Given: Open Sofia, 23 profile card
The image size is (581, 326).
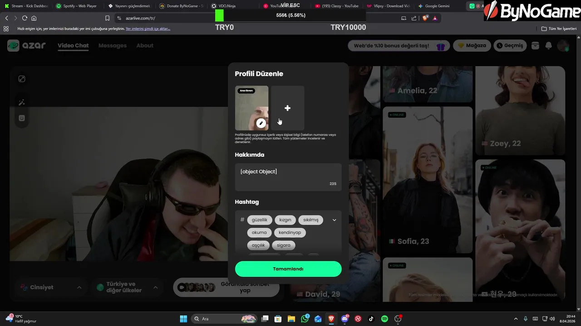Looking at the screenshot, I should 428,180.
